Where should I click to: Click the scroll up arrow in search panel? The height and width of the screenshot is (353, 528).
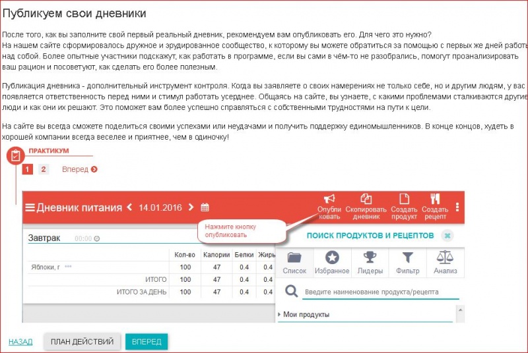(460, 310)
